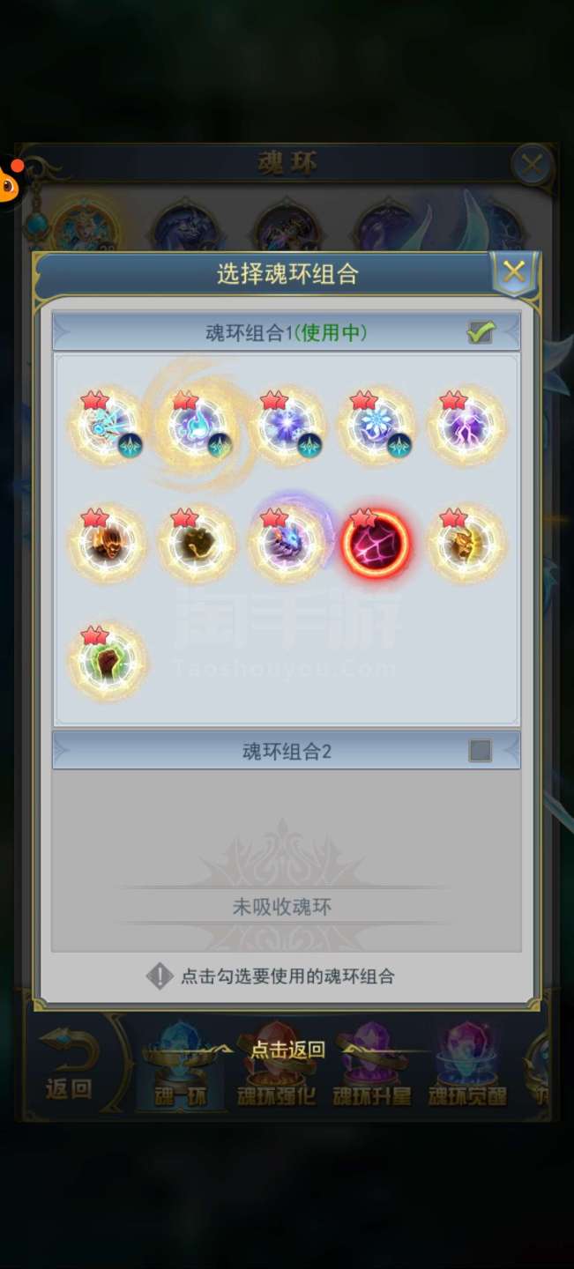The image size is (574, 1269).
Task: Pick the blue flame soul ring
Action: [198, 426]
